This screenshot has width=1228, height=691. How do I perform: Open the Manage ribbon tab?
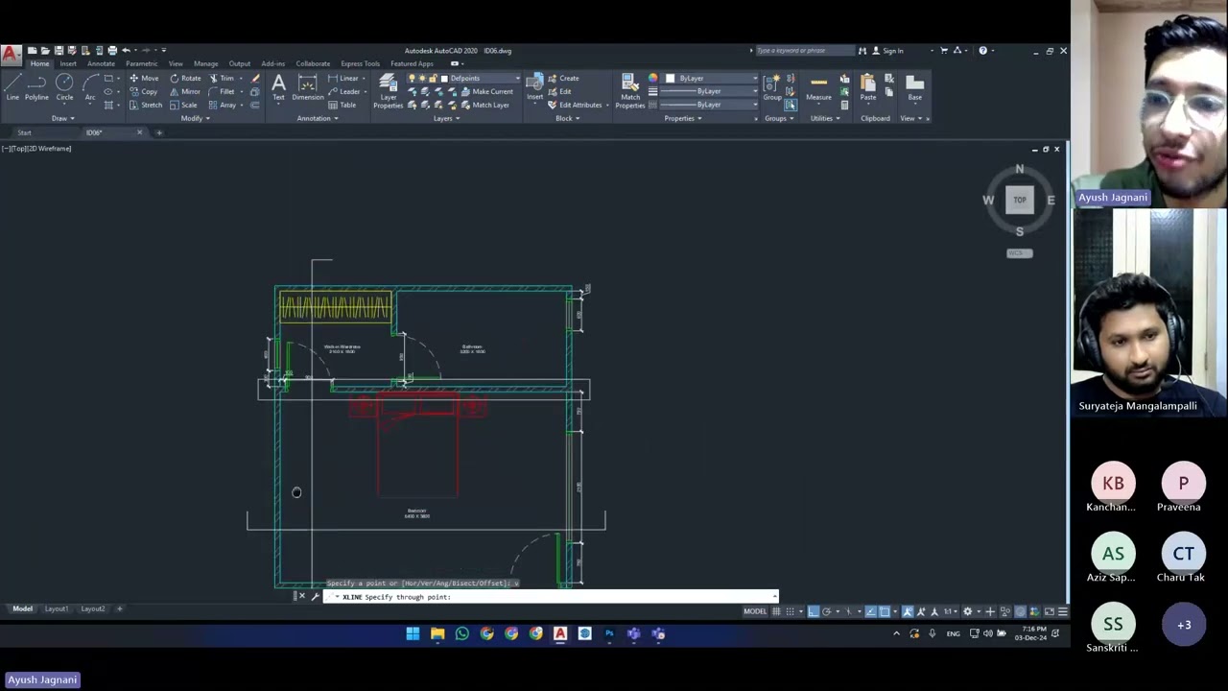tap(205, 64)
